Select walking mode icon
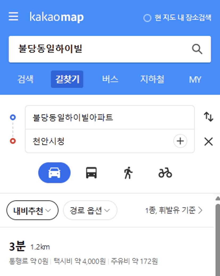Screen dimensions: 220x276 click(128, 173)
